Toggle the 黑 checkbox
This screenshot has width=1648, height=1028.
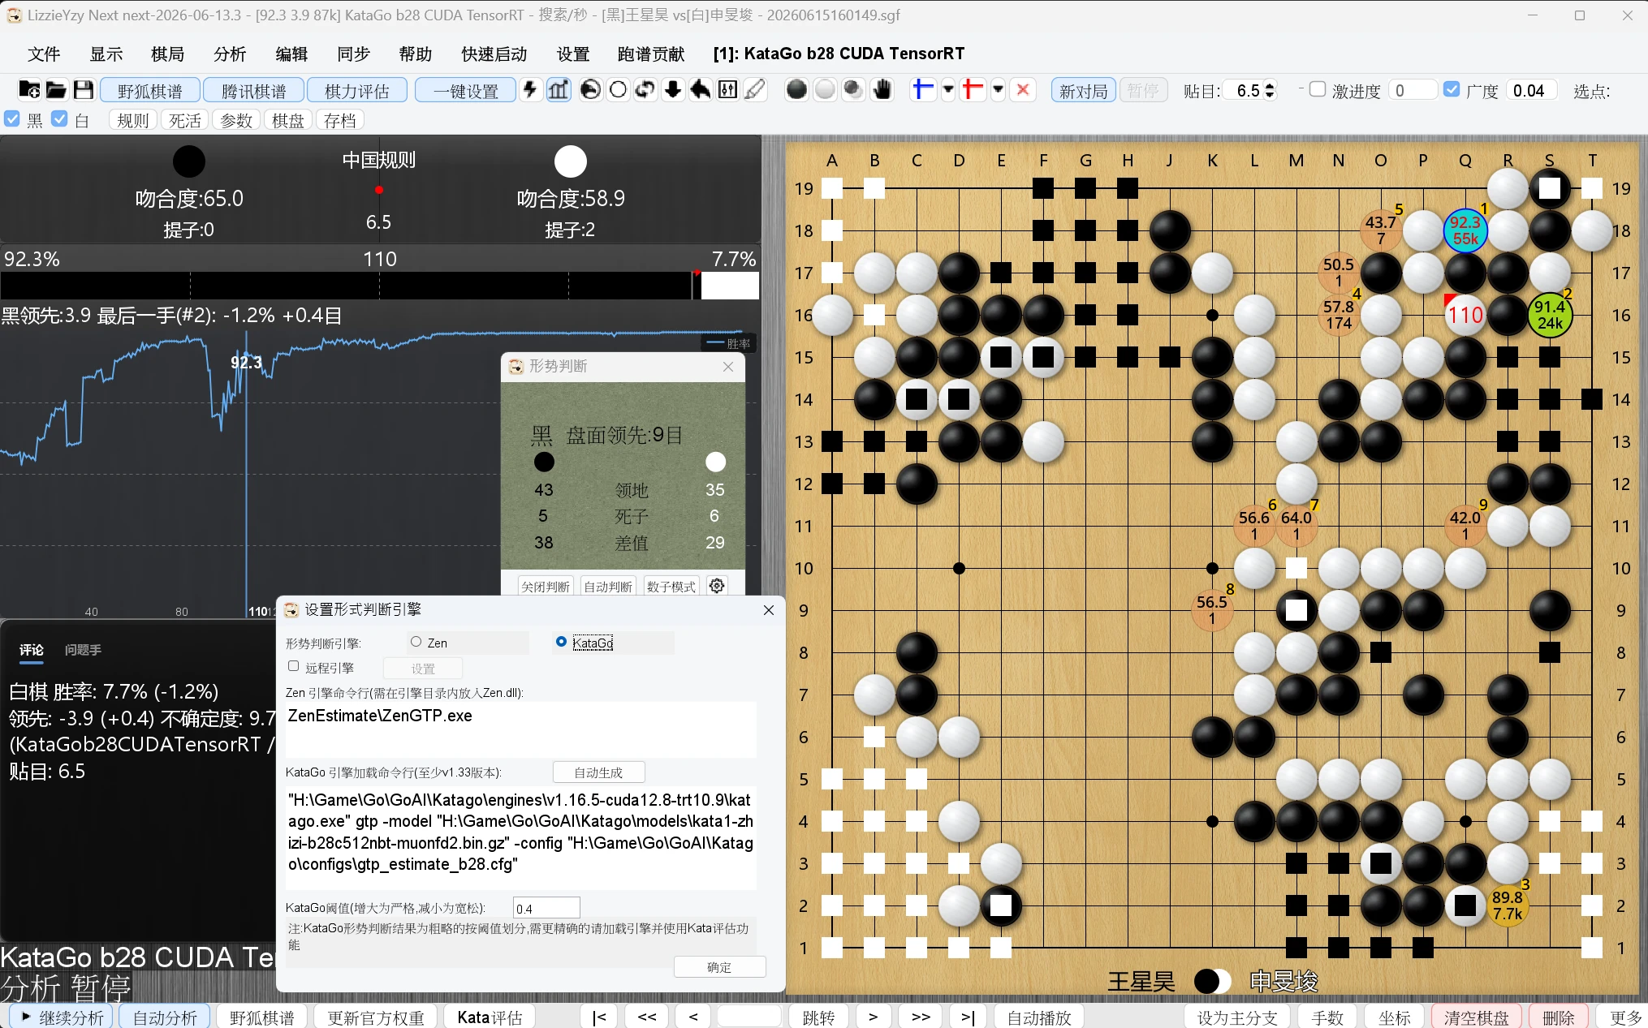[x=12, y=119]
